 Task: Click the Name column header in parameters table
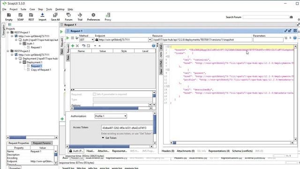click(81, 51)
